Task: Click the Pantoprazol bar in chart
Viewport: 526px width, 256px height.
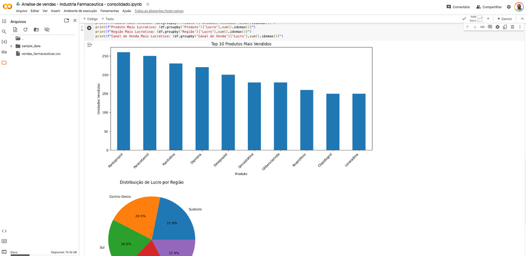Action: [124, 101]
